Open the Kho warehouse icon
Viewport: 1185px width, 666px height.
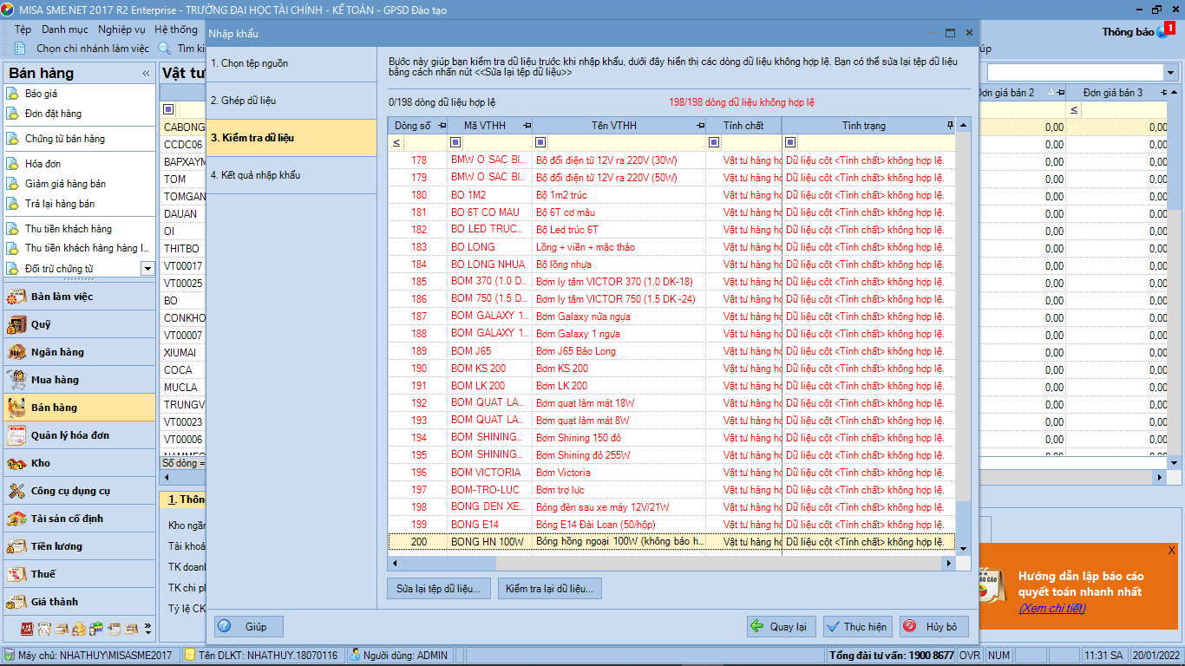tap(16, 463)
